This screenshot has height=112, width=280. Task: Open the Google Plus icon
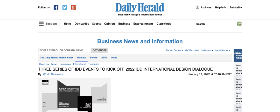pos(73,8)
